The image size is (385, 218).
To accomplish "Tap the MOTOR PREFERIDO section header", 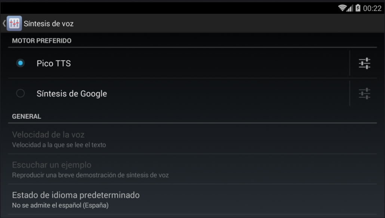I will 42,40.
